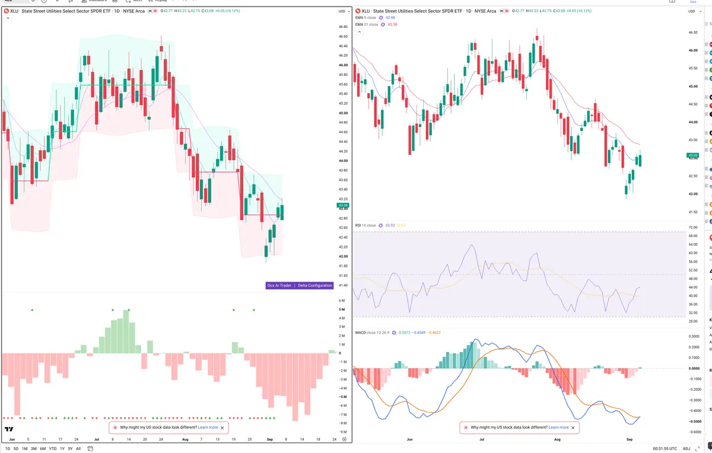Click the Save button at top right
Viewport: 712px width, 453px height.
[693, 2]
